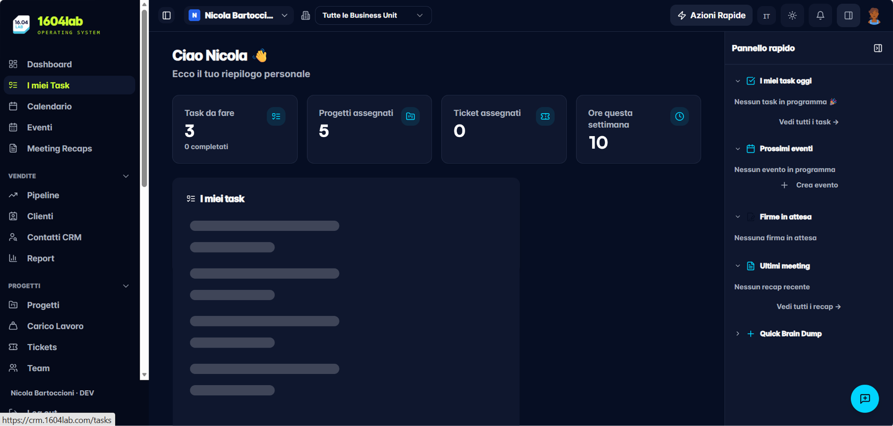The height and width of the screenshot is (426, 893).
Task: Toggle the right quick panel from top bar
Action: coord(848,15)
